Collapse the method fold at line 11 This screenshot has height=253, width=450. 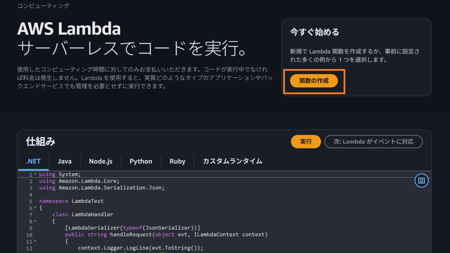pyautogui.click(x=35, y=241)
